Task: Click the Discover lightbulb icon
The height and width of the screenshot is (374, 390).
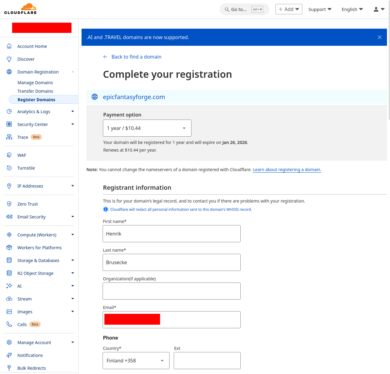Action: 9,59
